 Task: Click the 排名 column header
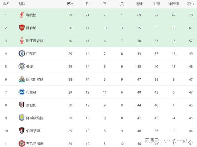pyautogui.click(x=6, y=4)
